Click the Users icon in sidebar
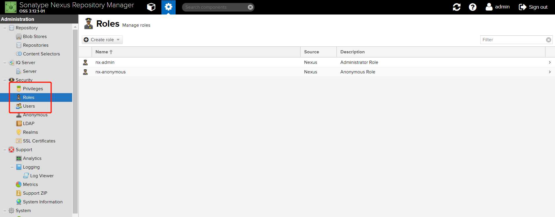This screenshot has width=555, height=217. pos(19,106)
